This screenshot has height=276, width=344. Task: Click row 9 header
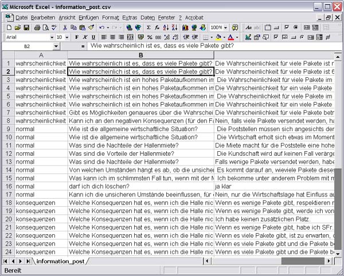(7, 129)
